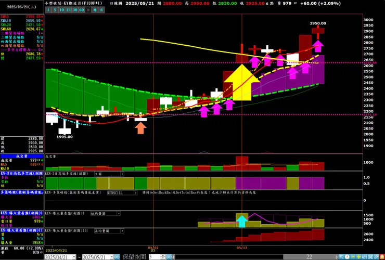Click the 爆大量 1958 value row
This screenshot has height=260, width=385.
pos(22,242)
